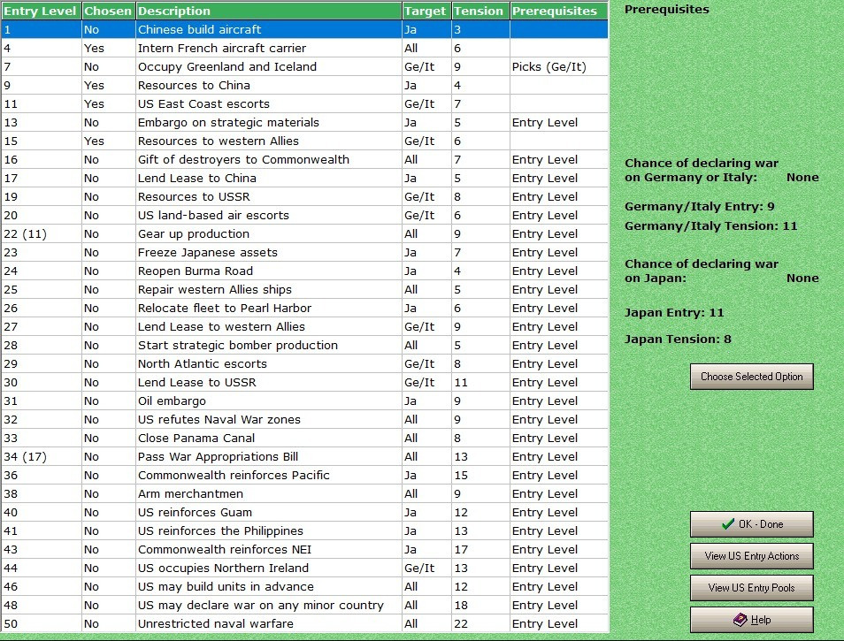The width and height of the screenshot is (844, 641).
Task: Select US reinforces the Philippines row
Action: [304, 530]
